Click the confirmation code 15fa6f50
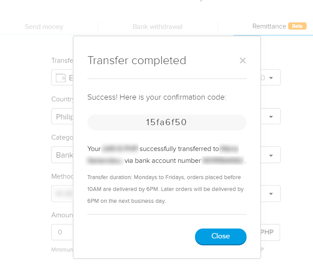Viewport: 313px width, 270px height. tap(166, 122)
